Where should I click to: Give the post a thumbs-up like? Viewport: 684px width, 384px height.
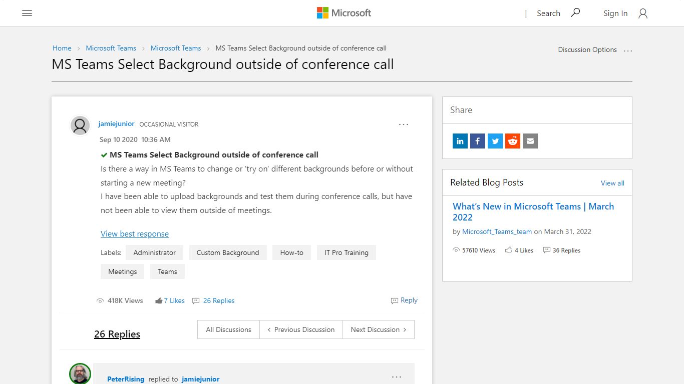click(159, 300)
